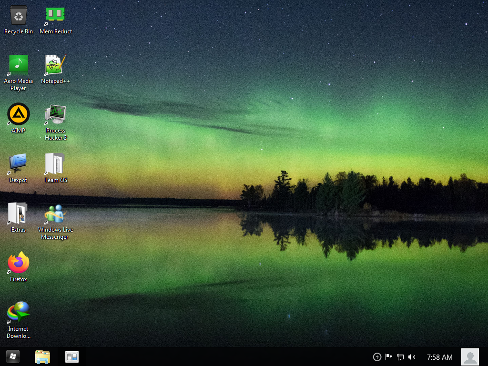Open the Action Center flag icon
Viewport: 488px width, 366px height.
tap(389, 357)
